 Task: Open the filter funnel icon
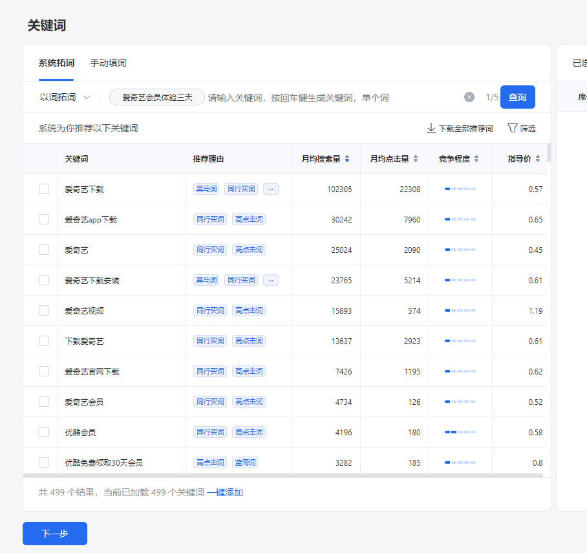[x=512, y=128]
